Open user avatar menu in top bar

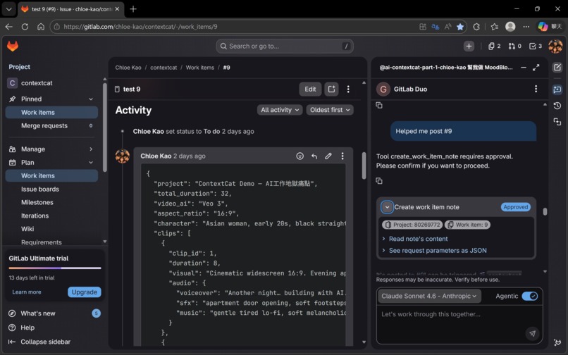point(555,46)
